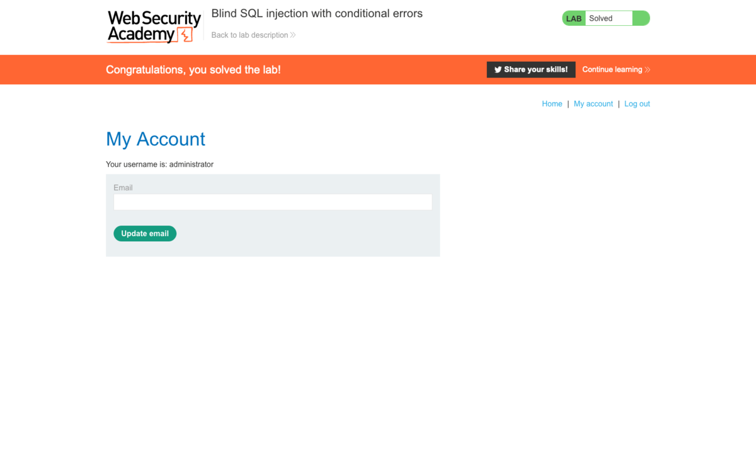Open the My account page
Screen dimensions: 756x469
(x=593, y=104)
